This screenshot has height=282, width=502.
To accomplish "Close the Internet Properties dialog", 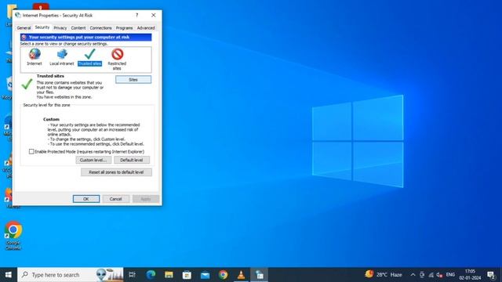I will click(154, 15).
